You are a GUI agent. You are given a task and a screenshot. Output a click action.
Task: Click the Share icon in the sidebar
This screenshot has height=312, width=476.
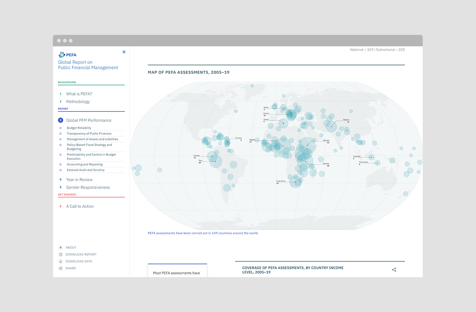(61, 269)
